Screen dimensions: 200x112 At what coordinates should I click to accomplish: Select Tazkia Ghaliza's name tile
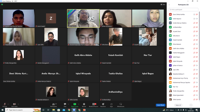(x=116, y=73)
